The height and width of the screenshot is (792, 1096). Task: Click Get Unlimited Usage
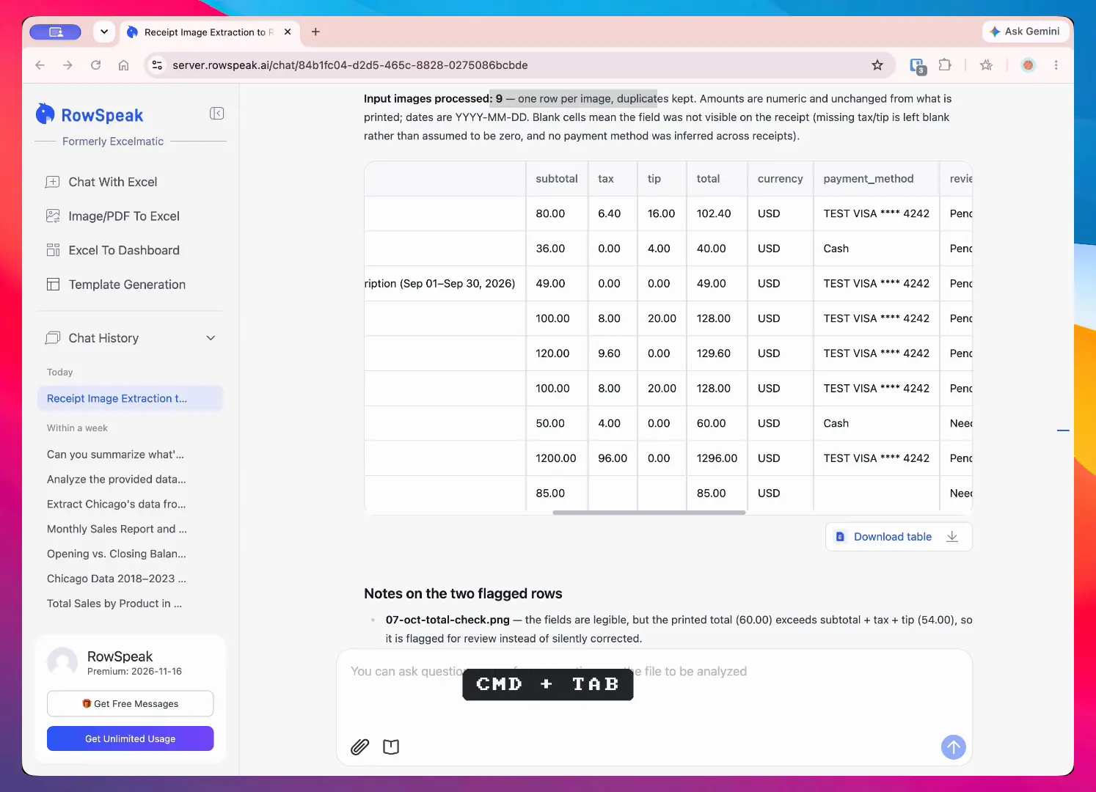(x=131, y=738)
